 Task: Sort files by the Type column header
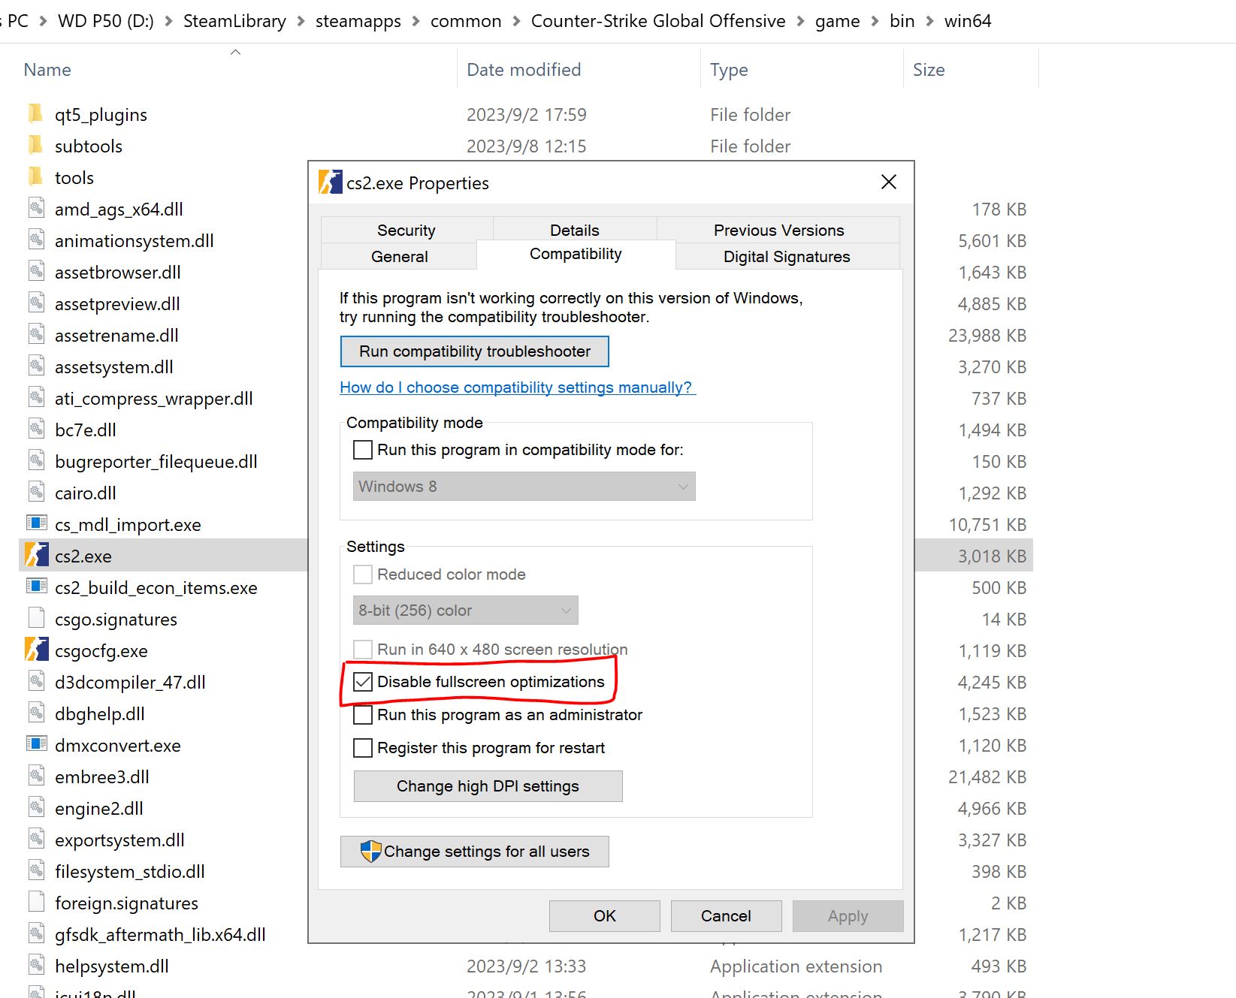click(x=729, y=70)
